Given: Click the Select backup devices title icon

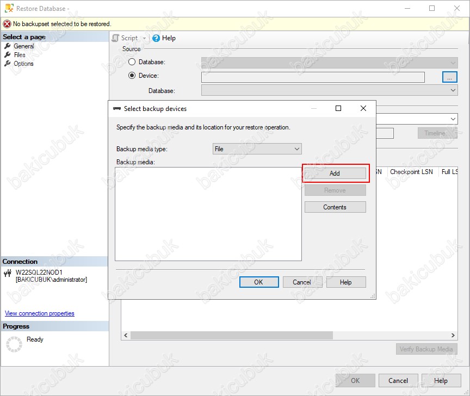Looking at the screenshot, I should click(x=117, y=108).
